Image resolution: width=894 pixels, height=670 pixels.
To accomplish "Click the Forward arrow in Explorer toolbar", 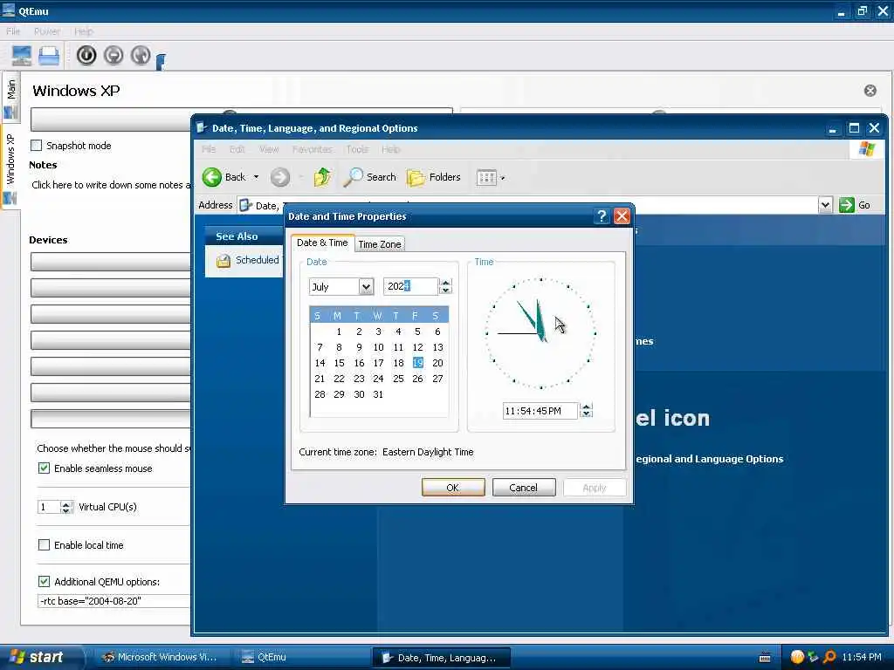I will pos(280,177).
